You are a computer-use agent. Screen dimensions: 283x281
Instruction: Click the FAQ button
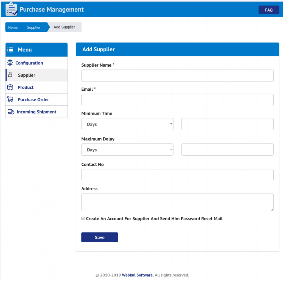269,10
